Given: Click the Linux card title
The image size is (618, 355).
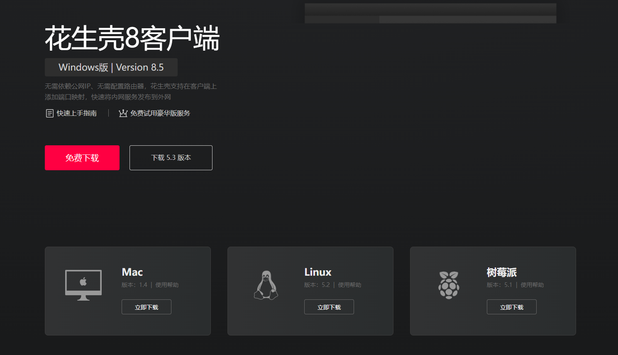Looking at the screenshot, I should click(x=318, y=272).
